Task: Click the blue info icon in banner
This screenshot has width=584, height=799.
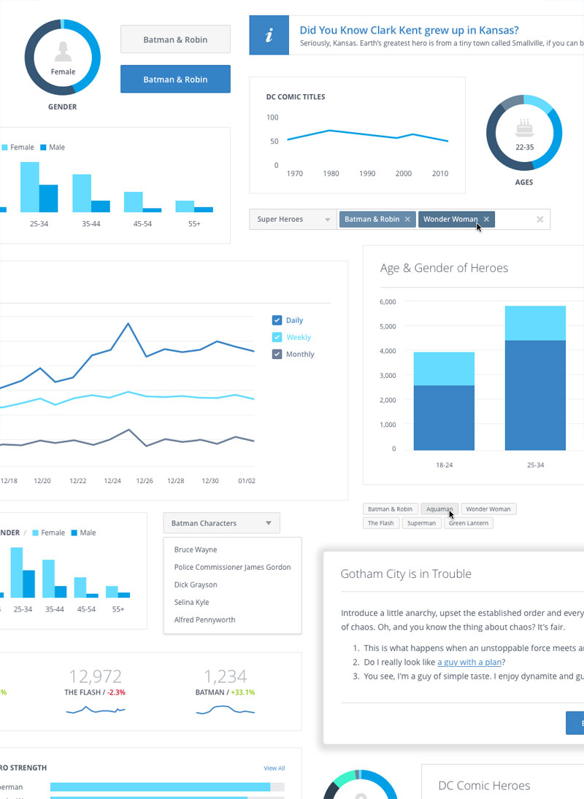Action: [269, 35]
